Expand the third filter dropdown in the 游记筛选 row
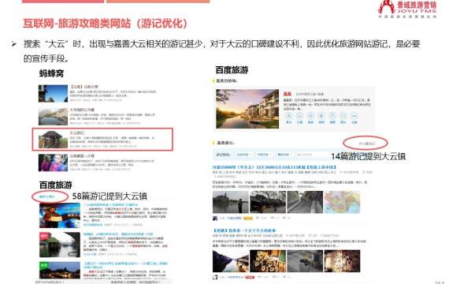The image size is (449, 284). pyautogui.click(x=284, y=155)
